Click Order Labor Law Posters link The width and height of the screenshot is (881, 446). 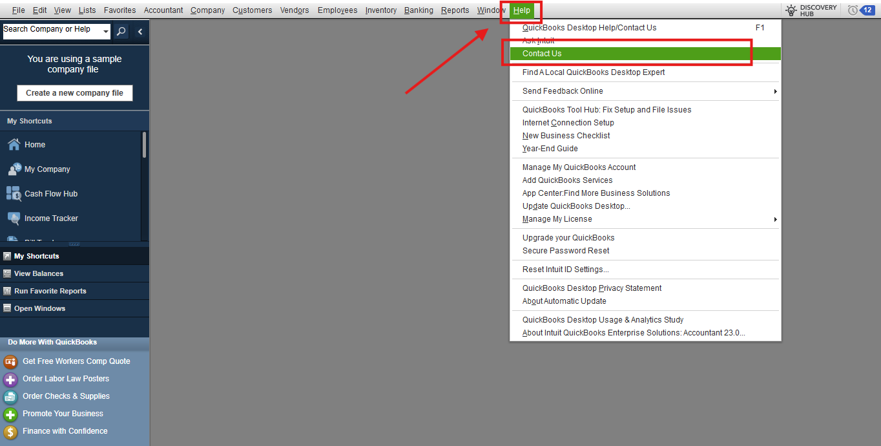pos(66,379)
